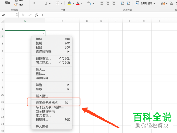The width and height of the screenshot is (177, 133).
Task: Select column H header
Action: pyautogui.click(x=159, y=21)
